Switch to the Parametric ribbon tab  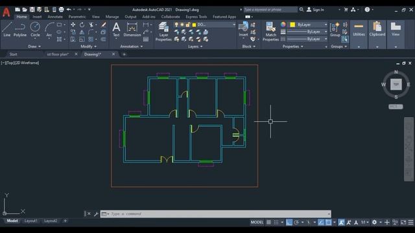pos(77,17)
